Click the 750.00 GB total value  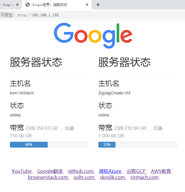[x=21, y=136]
